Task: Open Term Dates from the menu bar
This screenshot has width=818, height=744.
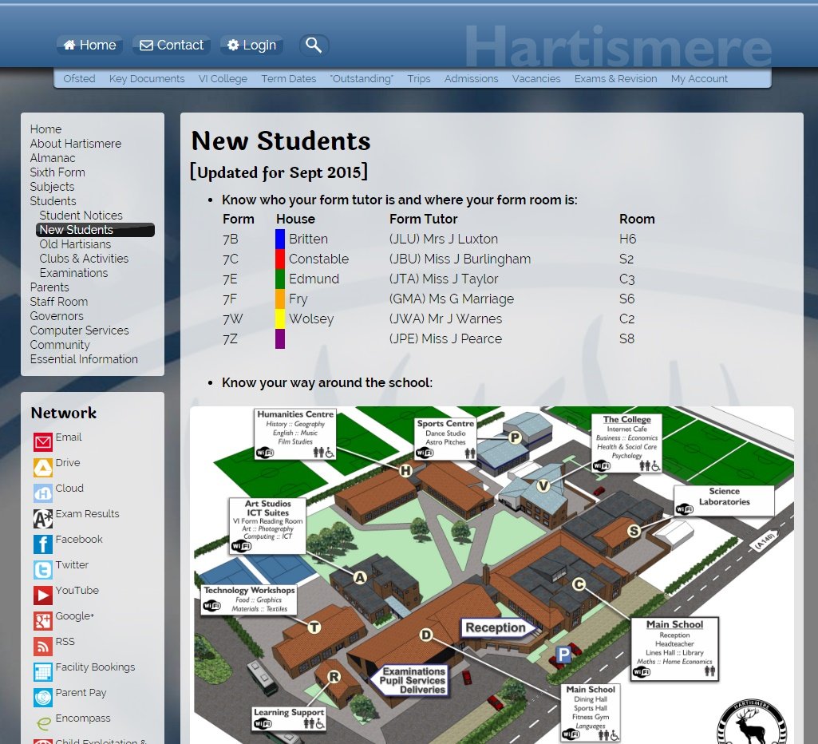Action: click(x=288, y=79)
